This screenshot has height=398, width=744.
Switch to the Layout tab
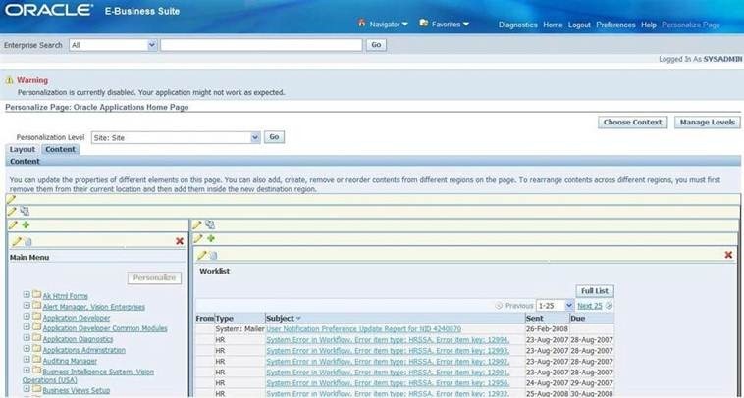23,149
